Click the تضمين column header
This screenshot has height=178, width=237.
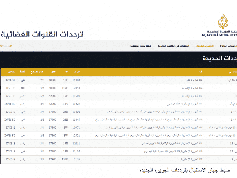12,72
